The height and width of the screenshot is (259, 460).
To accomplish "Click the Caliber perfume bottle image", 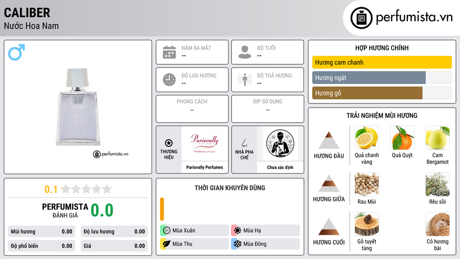I will click(78, 107).
